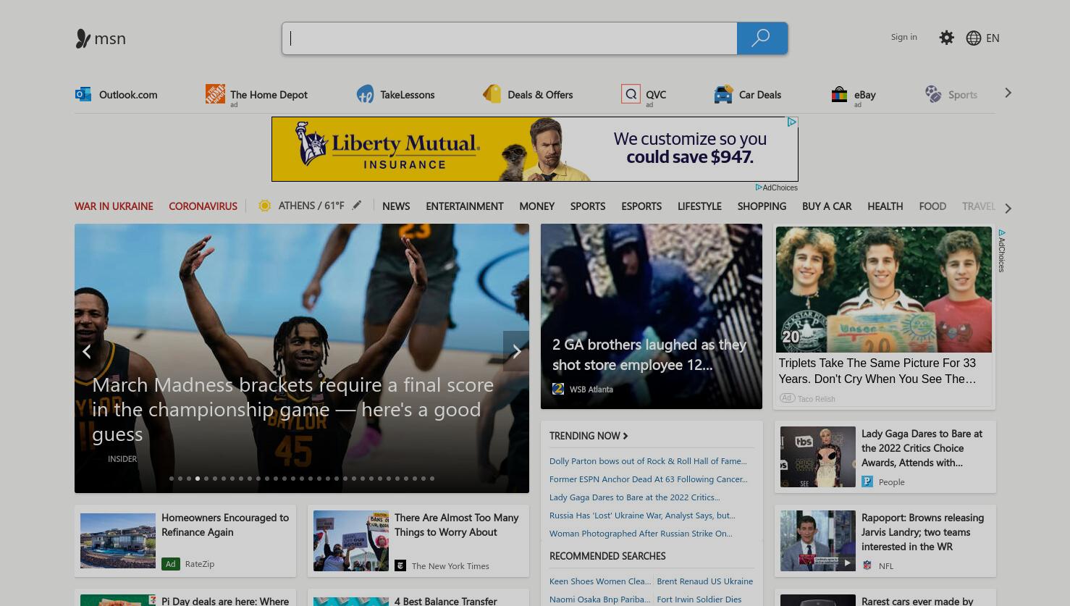Expand more news categories with right chevron
The width and height of the screenshot is (1070, 606).
[x=1008, y=209]
